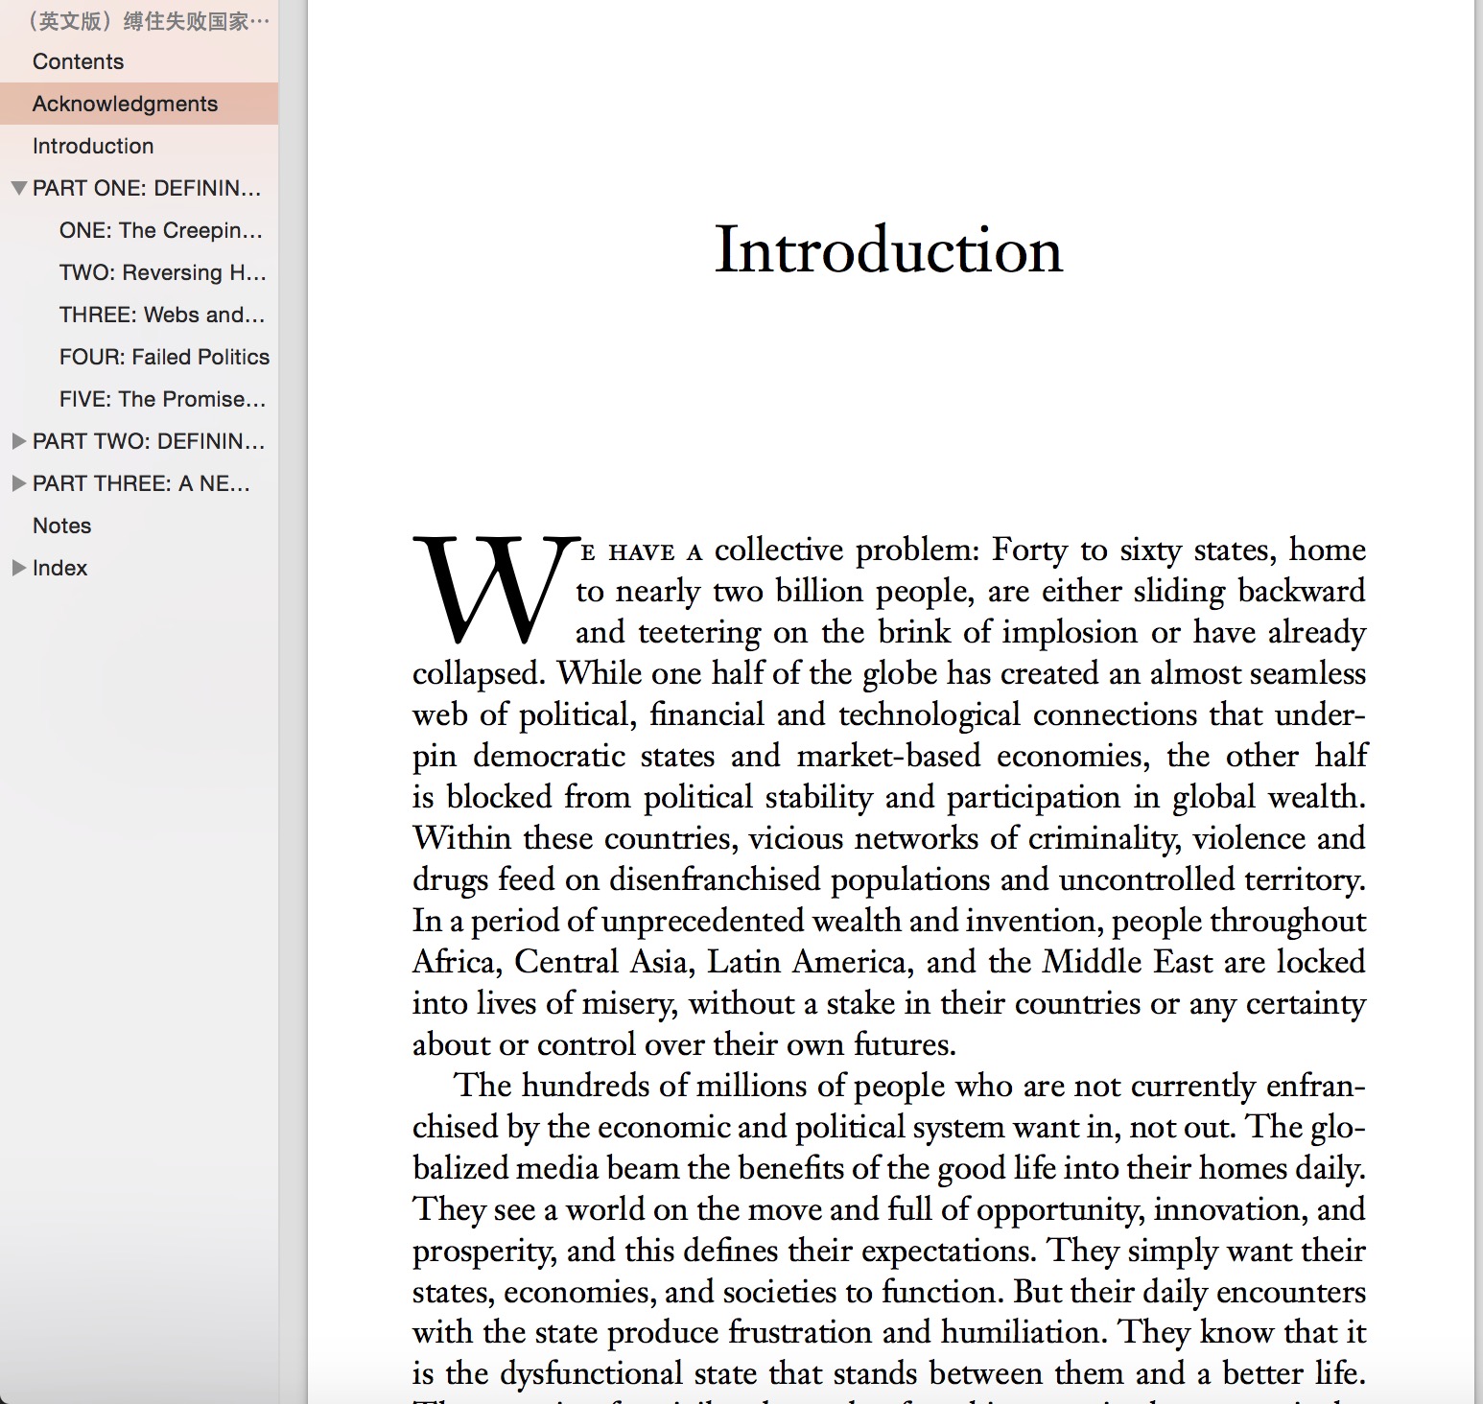Select PART THREE: A NE… outline row
The image size is (1483, 1404).
point(141,483)
